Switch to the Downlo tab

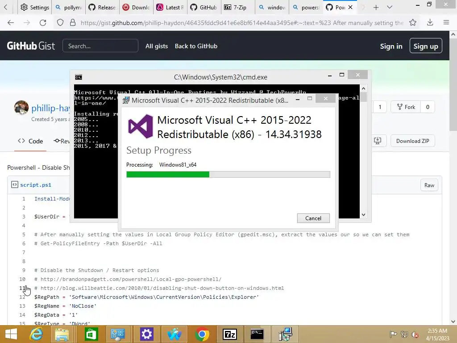tap(137, 7)
